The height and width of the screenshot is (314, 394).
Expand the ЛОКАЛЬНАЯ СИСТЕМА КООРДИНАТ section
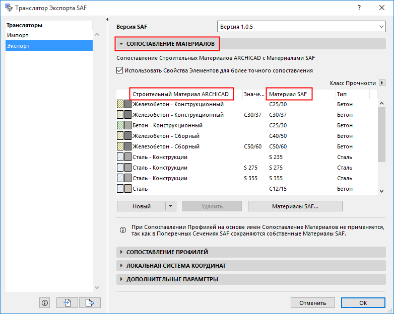click(121, 266)
